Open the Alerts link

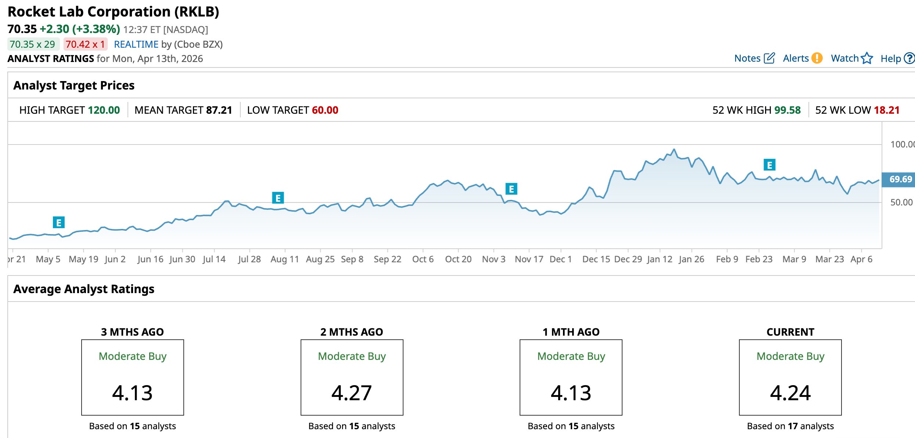(796, 58)
